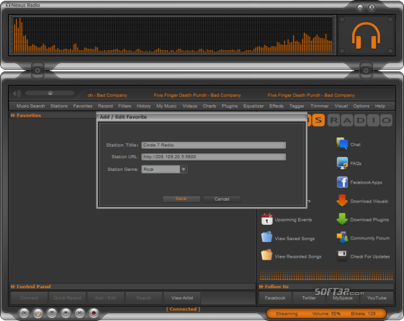This screenshot has width=404, height=321.
Task: Save the favorite station
Action: [x=181, y=199]
